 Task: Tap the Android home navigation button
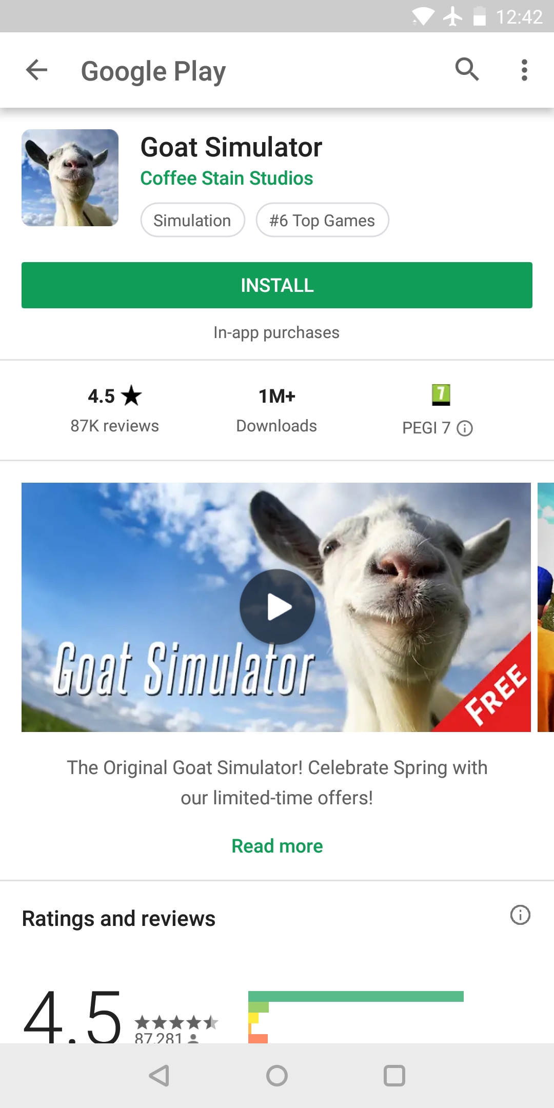pos(277,1076)
